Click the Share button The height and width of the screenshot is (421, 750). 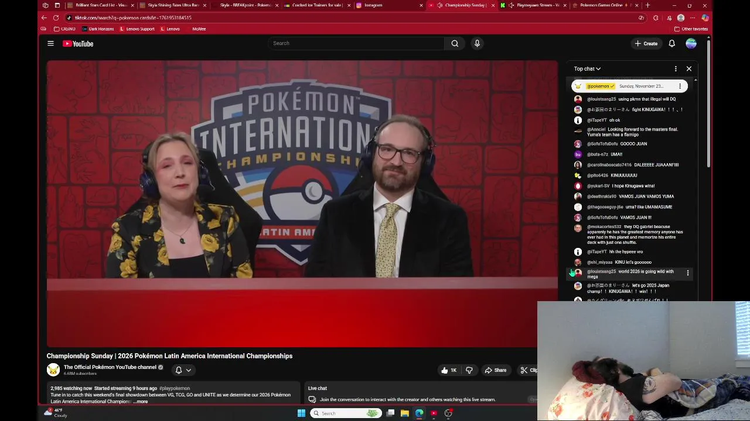[495, 370]
